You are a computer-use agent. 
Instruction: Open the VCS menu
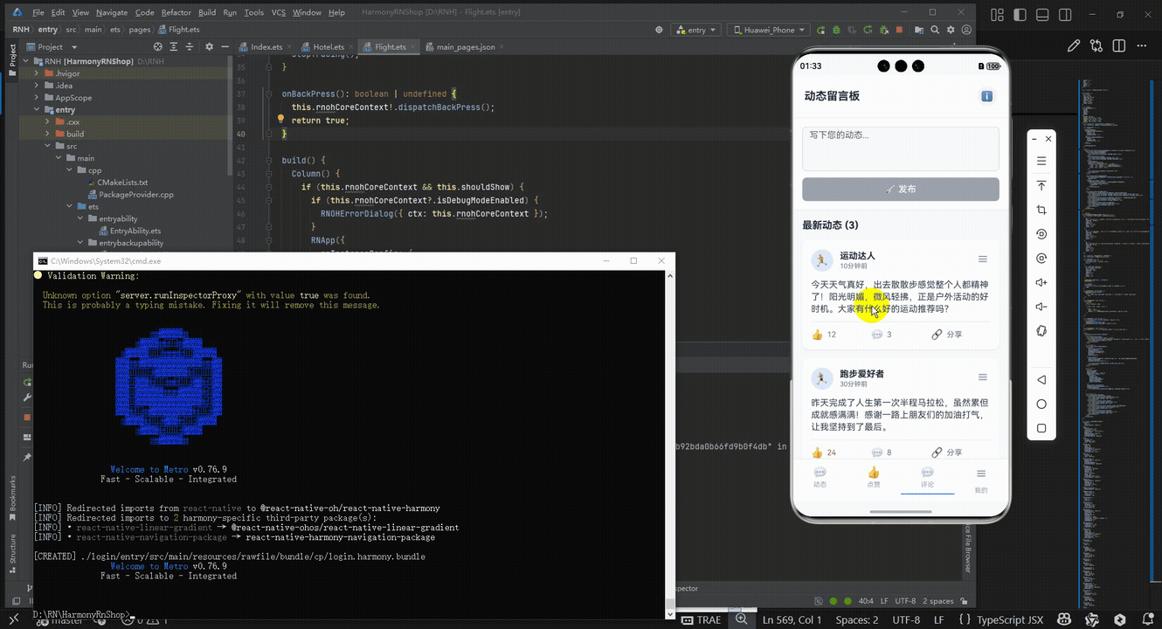click(x=279, y=12)
